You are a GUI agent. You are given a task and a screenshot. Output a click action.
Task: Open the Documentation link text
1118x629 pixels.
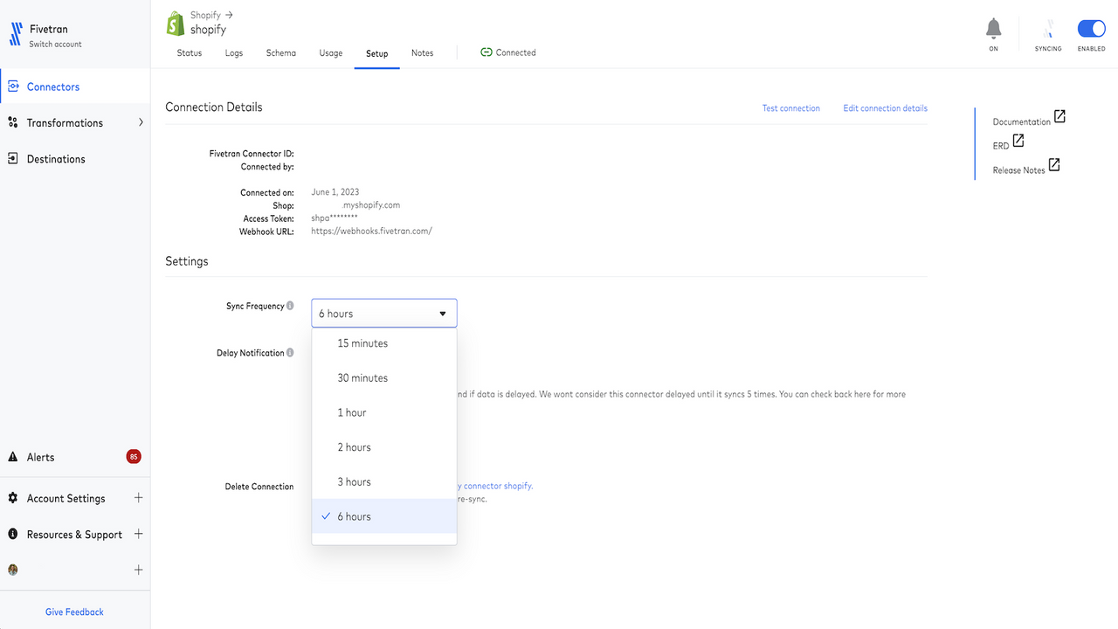click(1022, 121)
